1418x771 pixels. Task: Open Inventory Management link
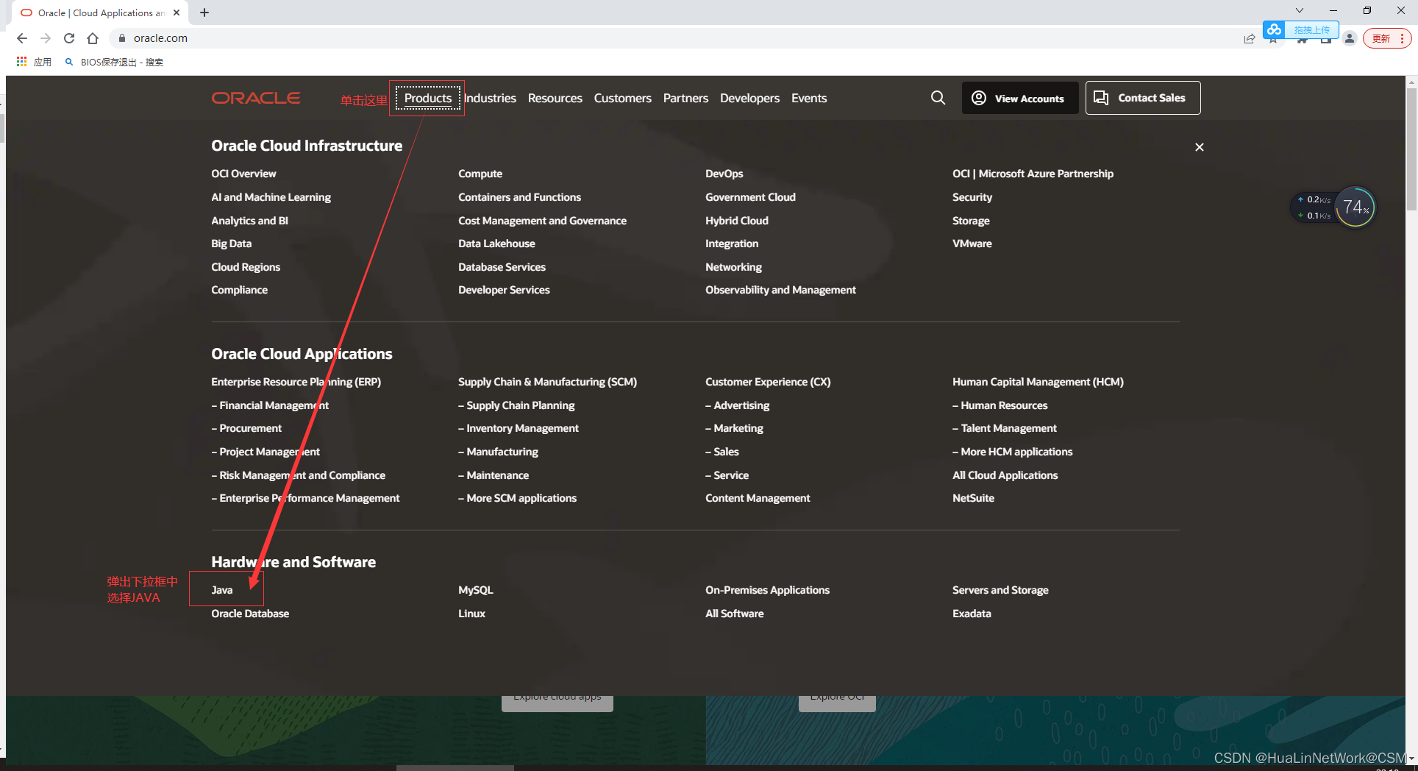pyautogui.click(x=519, y=428)
